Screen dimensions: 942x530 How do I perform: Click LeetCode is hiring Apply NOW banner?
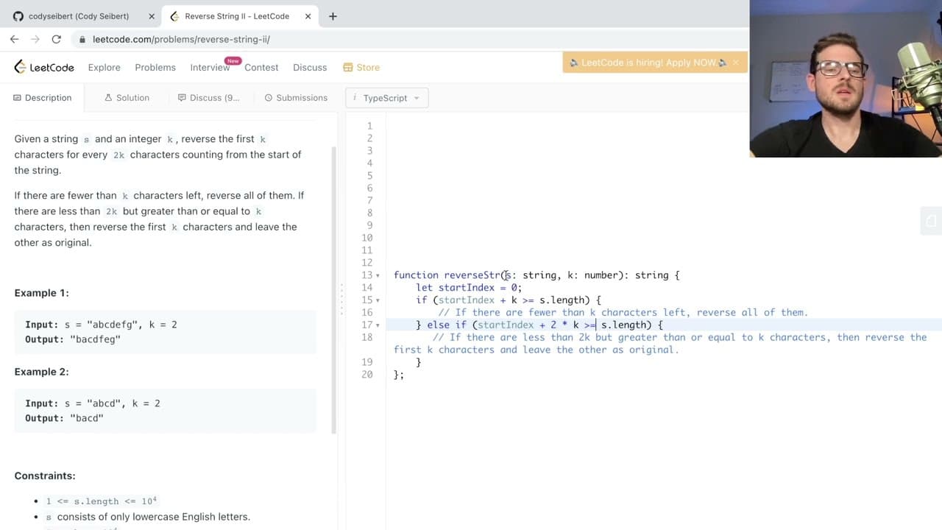point(648,63)
